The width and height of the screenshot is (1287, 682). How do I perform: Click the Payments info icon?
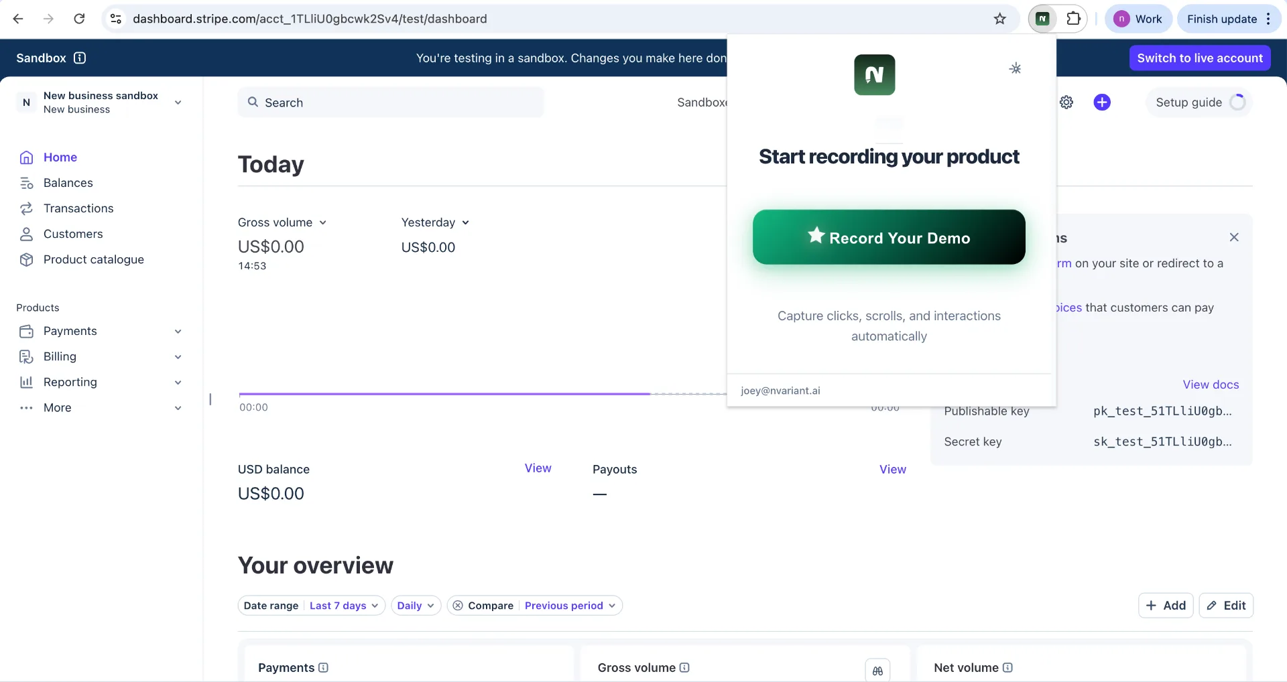324,668
